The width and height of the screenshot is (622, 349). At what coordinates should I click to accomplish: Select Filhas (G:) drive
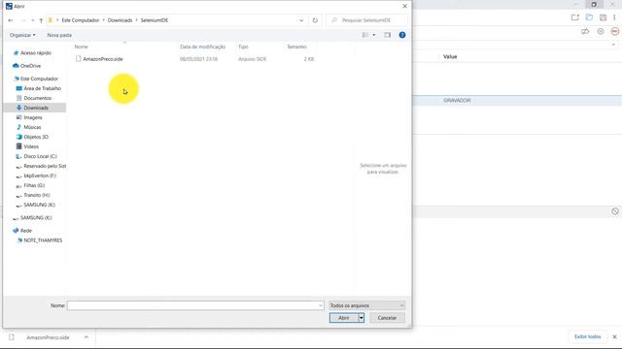pyautogui.click(x=34, y=185)
